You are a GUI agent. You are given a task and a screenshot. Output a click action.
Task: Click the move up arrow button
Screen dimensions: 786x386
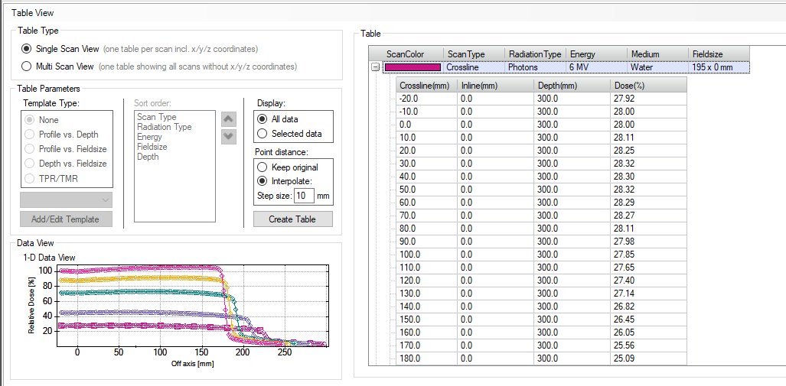(228, 119)
